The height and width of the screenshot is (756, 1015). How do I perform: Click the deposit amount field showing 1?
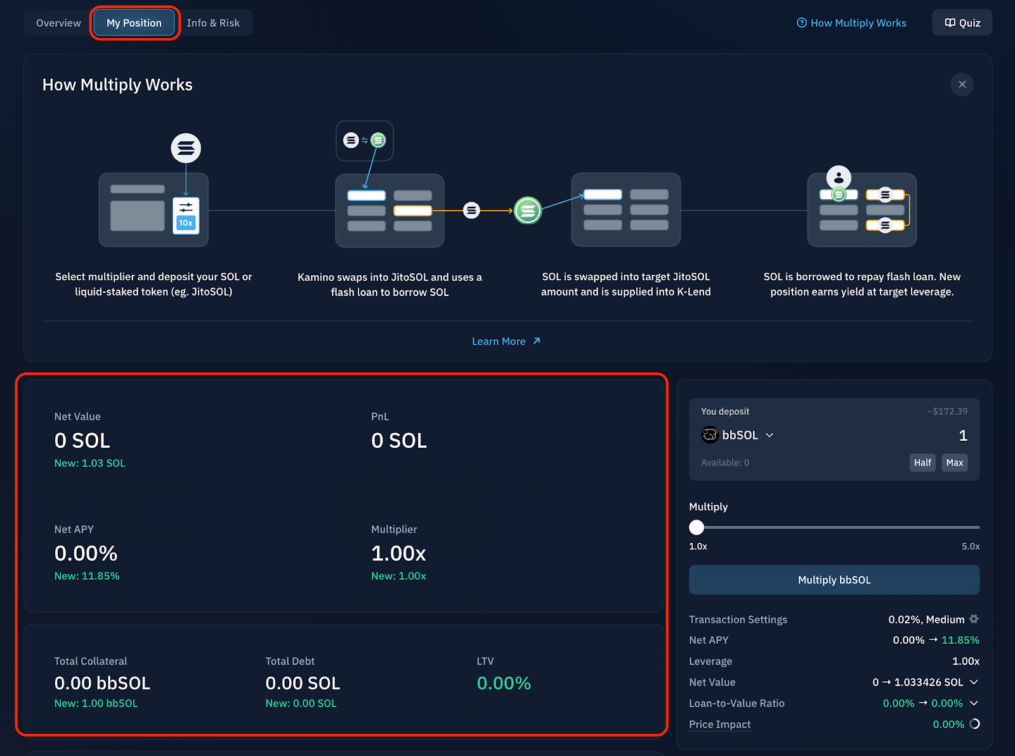962,435
